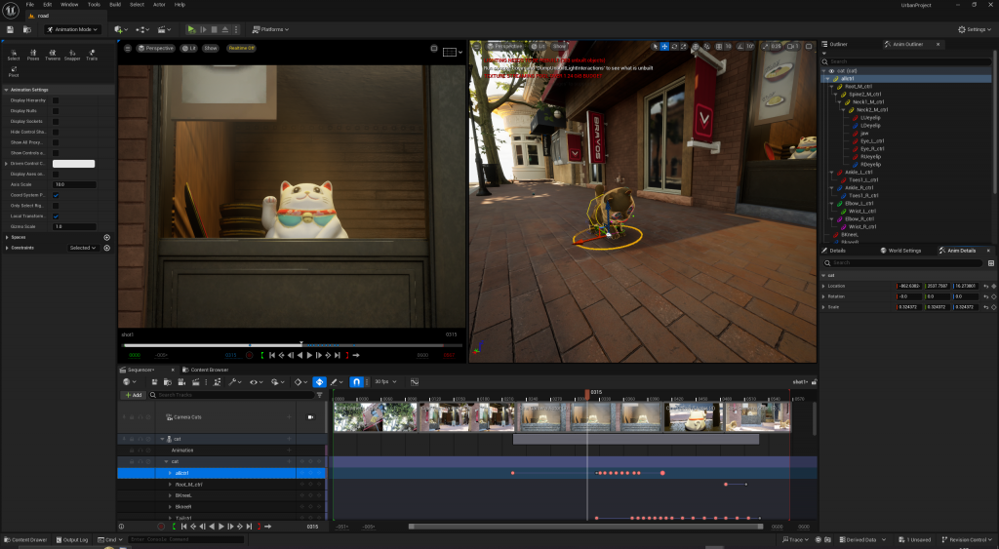Click the Sequencer horizontal timeline scrollbar

click(585, 527)
